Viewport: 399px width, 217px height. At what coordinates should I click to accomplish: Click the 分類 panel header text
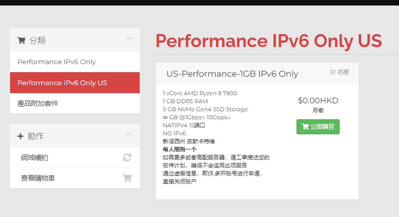38,40
